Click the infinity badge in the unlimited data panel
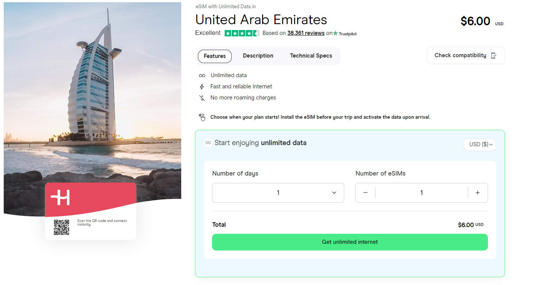The width and height of the screenshot is (537, 285). tap(208, 142)
